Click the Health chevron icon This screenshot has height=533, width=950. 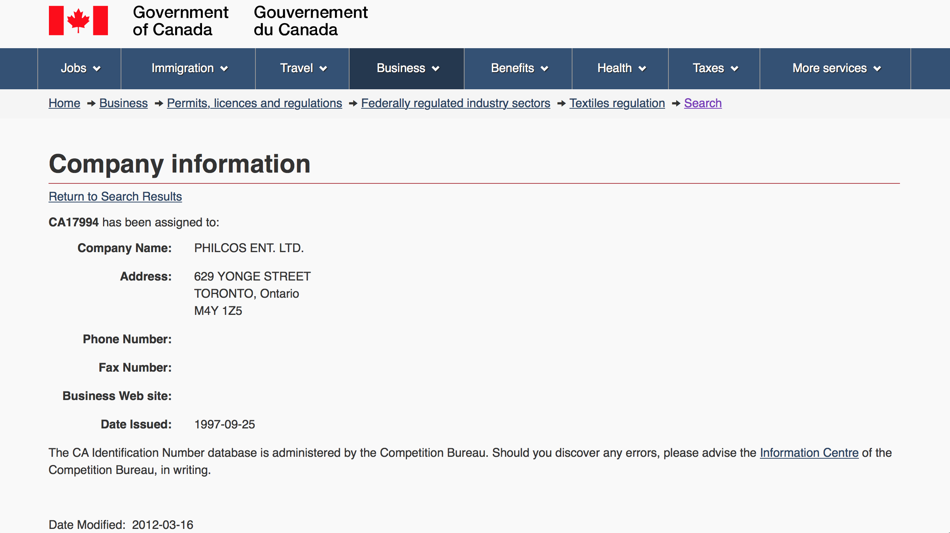click(642, 69)
